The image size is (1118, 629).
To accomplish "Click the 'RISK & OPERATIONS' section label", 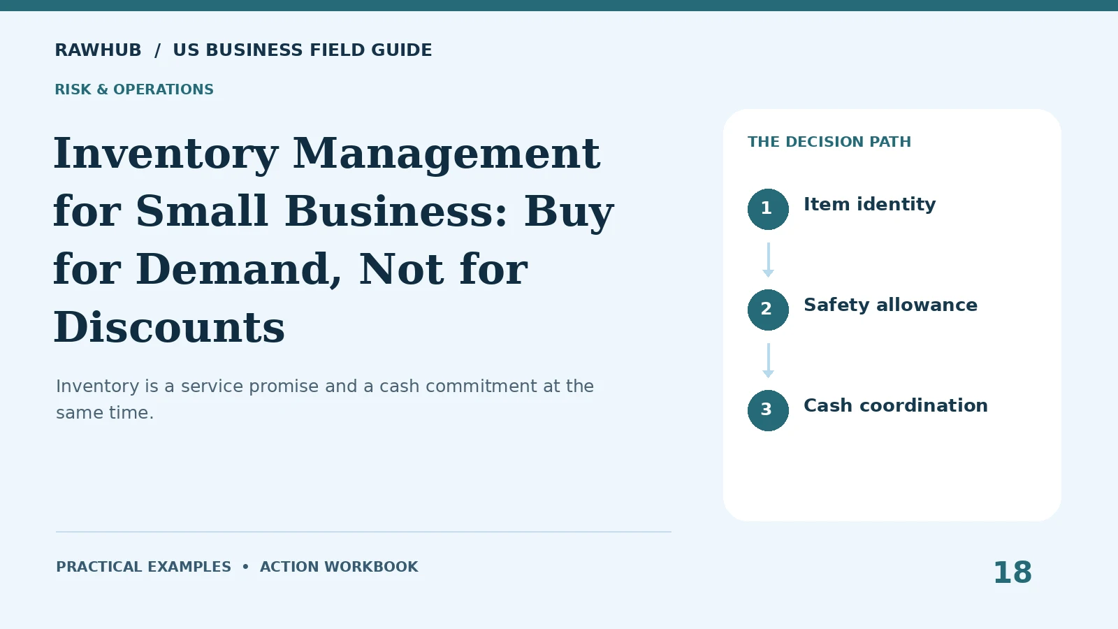I will click(x=134, y=89).
